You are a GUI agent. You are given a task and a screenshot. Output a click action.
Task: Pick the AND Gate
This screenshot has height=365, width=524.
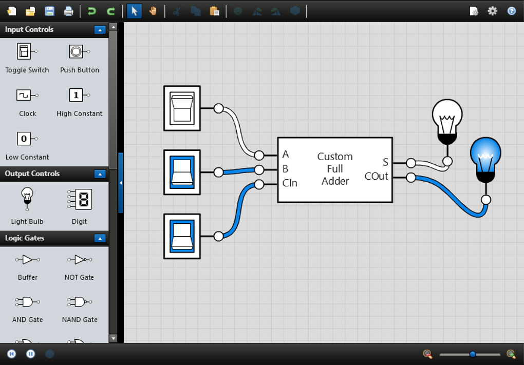click(x=27, y=310)
